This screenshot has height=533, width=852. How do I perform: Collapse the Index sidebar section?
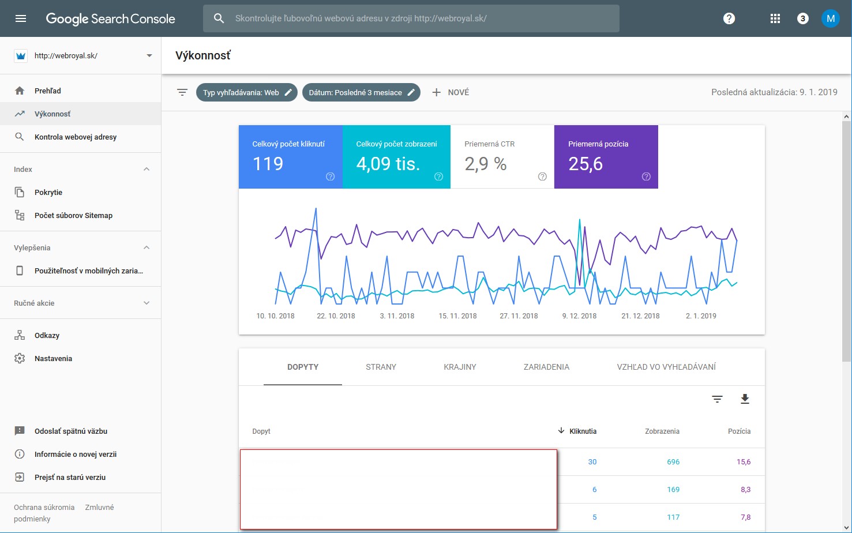tap(147, 169)
